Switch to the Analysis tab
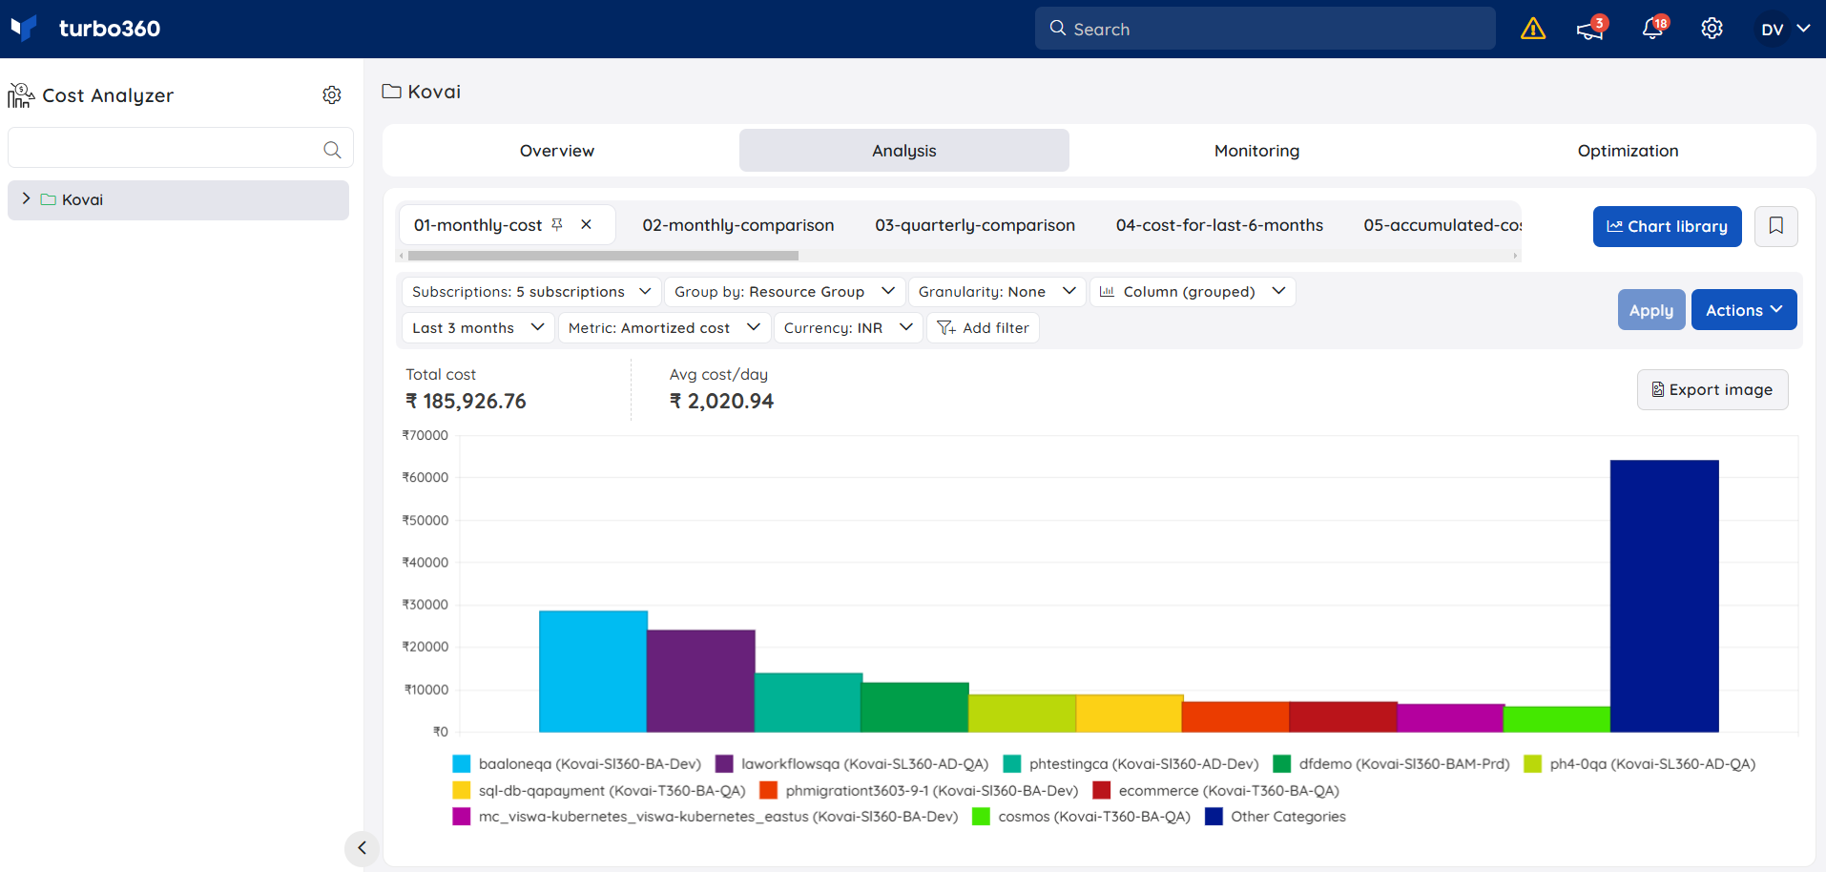1826x872 pixels. pos(904,151)
